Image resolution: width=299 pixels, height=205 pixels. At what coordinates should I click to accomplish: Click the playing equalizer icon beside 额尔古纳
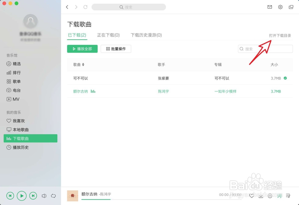coord(93,91)
